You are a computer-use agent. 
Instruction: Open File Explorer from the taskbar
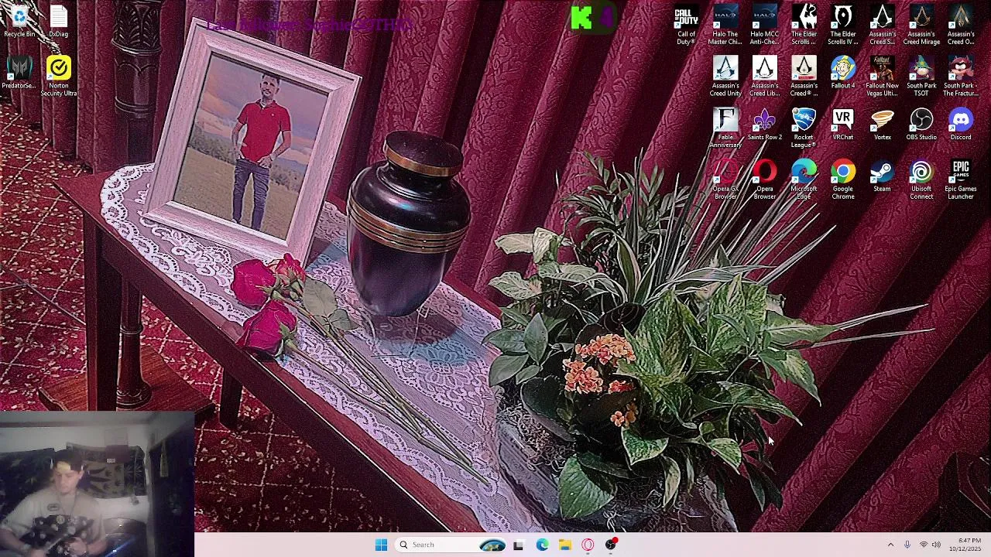565,545
